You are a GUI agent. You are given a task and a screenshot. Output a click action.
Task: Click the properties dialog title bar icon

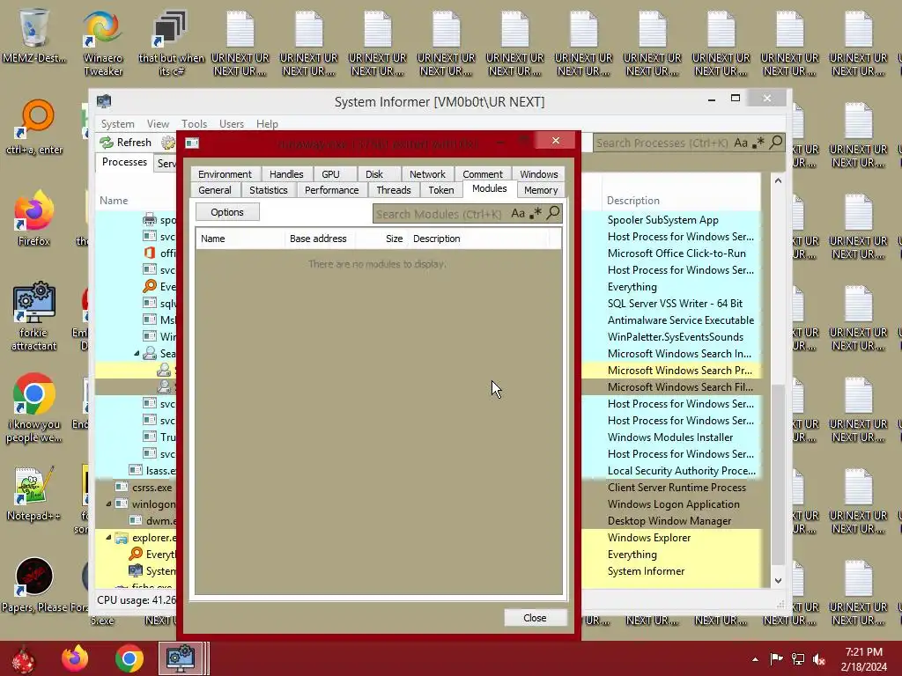click(x=192, y=143)
